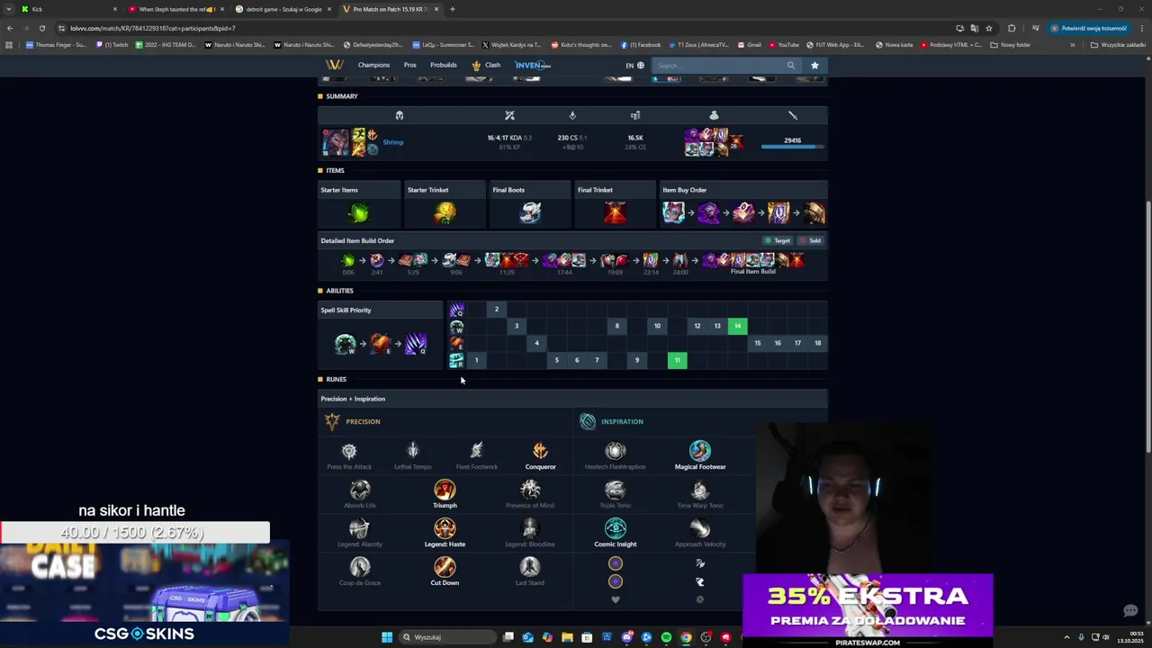Screen dimensions: 1152x648
Task: Click the Inspiration tree emblem icon
Action: point(588,421)
